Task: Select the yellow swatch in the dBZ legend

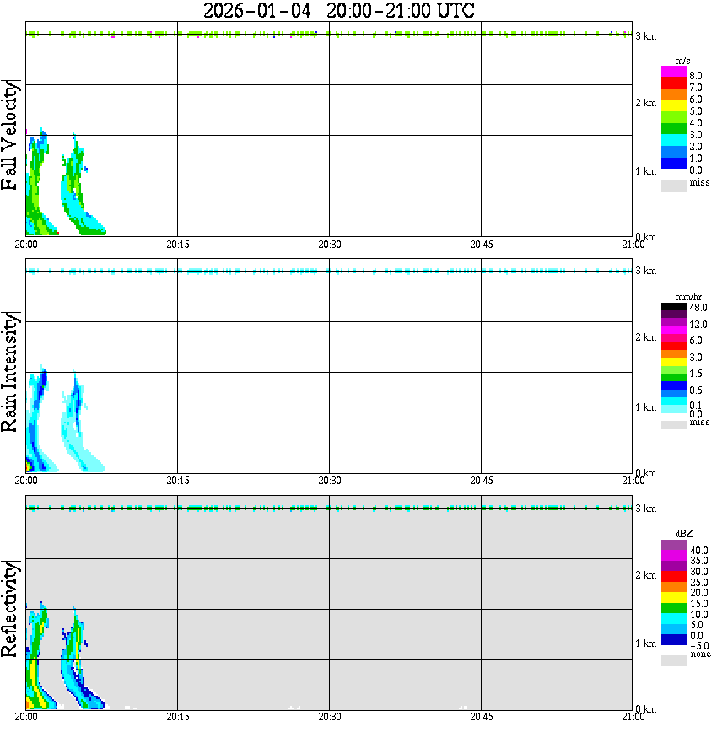Action: (x=674, y=598)
